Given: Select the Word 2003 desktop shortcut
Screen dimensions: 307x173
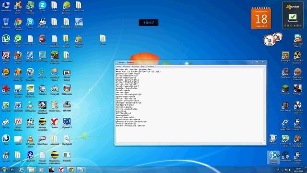Looking at the screenshot, I should pyautogui.click(x=18, y=107).
